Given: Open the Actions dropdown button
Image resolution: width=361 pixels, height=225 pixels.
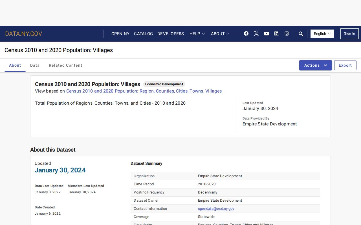Looking at the screenshot, I should pyautogui.click(x=316, y=65).
